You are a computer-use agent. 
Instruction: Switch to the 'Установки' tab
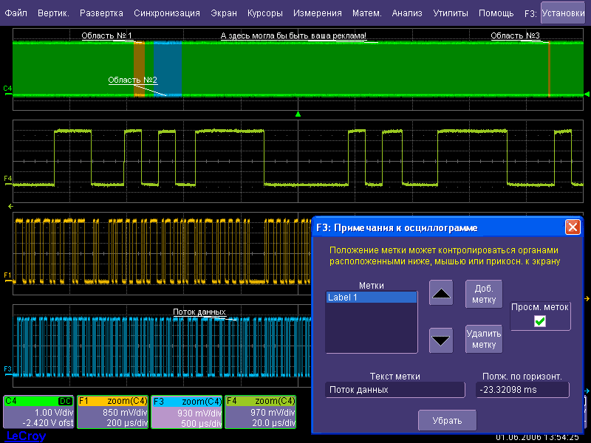(563, 13)
